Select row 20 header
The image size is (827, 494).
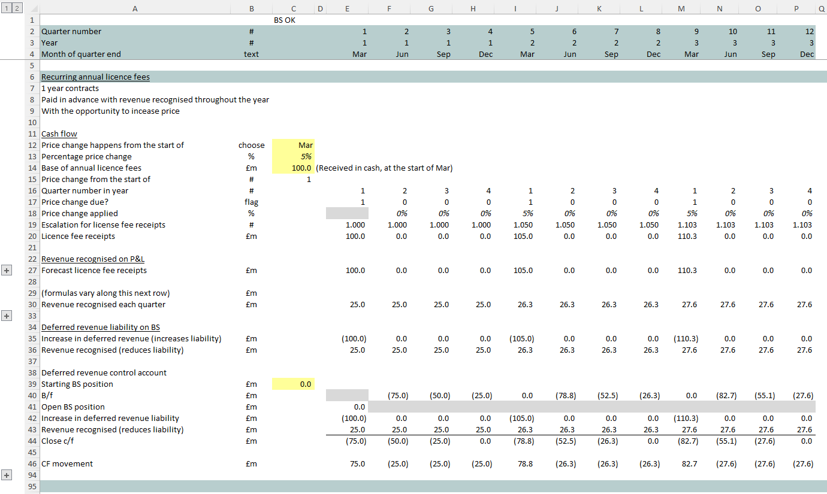click(x=32, y=237)
